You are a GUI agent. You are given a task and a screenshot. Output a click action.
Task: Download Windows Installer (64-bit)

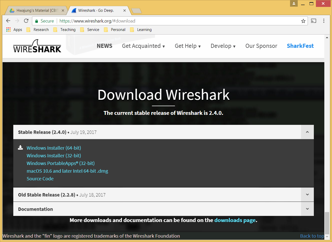tap(54, 148)
